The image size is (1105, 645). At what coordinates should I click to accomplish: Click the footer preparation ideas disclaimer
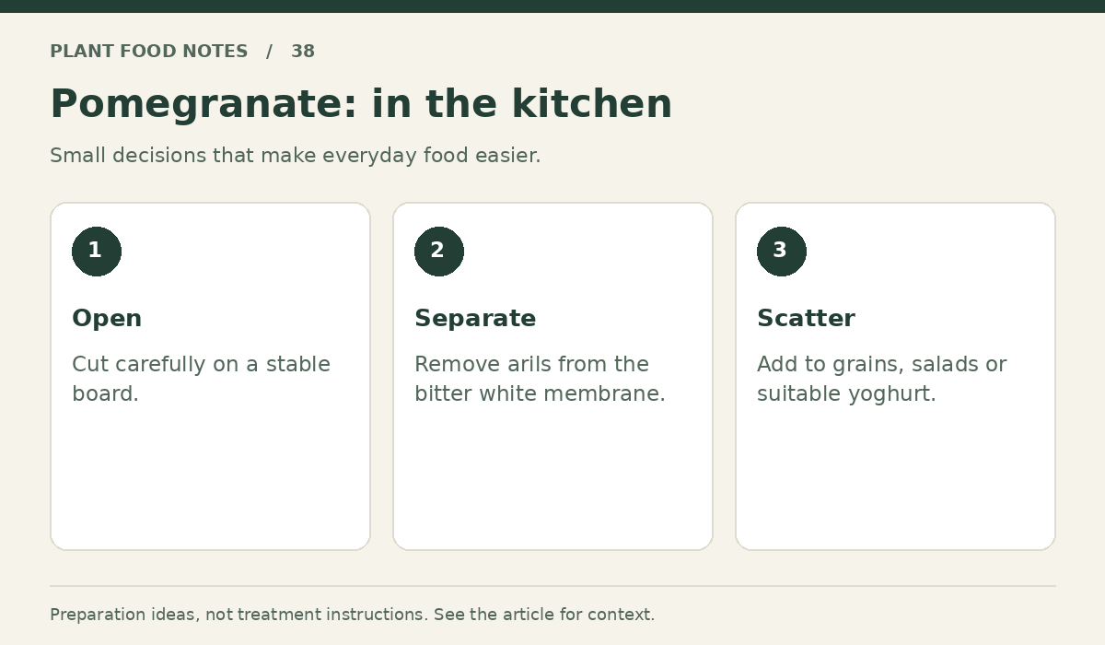coord(353,615)
